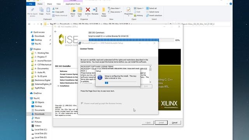Click the Rename icon
249x140 pixels.
pos(95,10)
